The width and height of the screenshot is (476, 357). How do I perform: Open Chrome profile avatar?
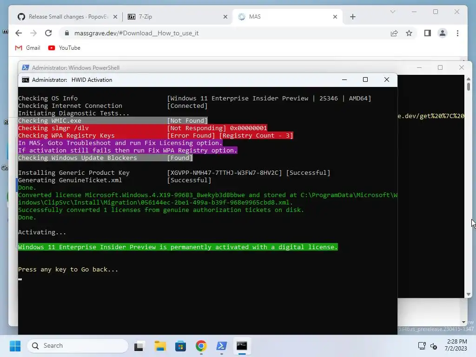click(x=443, y=33)
